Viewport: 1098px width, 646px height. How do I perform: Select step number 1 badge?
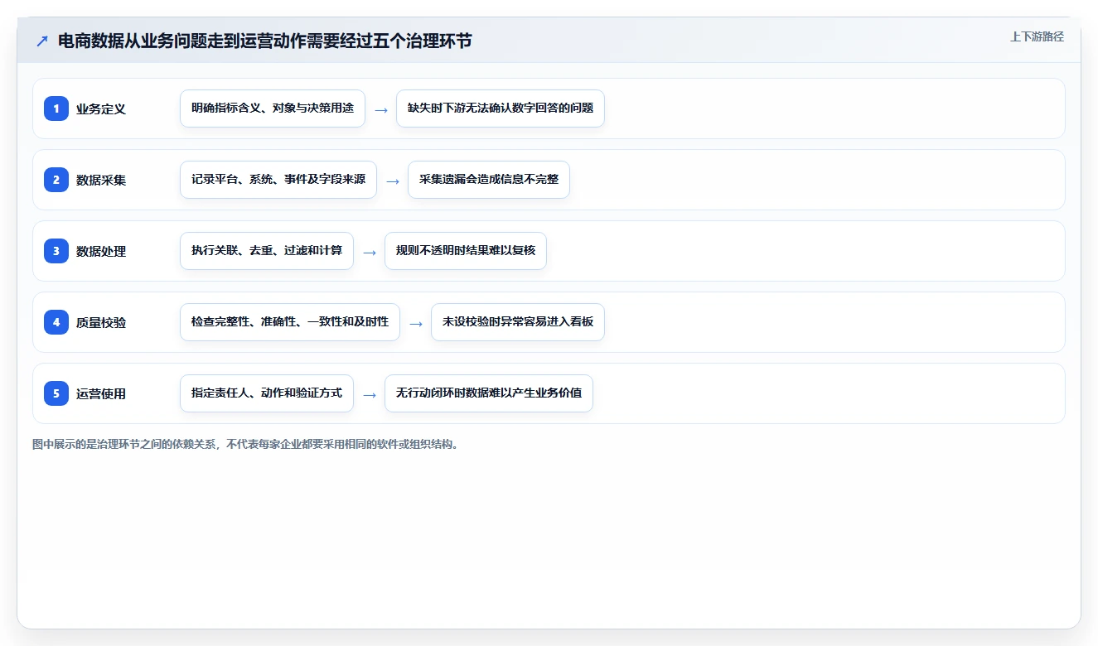click(56, 108)
